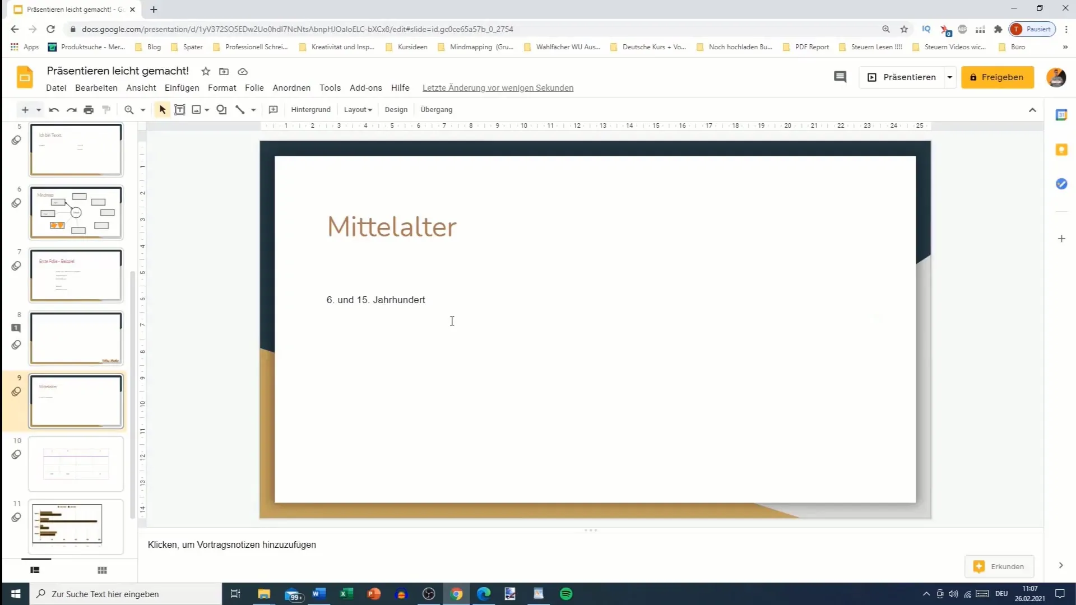Open Spotify from the taskbar
This screenshot has width=1076, height=605.
[566, 594]
